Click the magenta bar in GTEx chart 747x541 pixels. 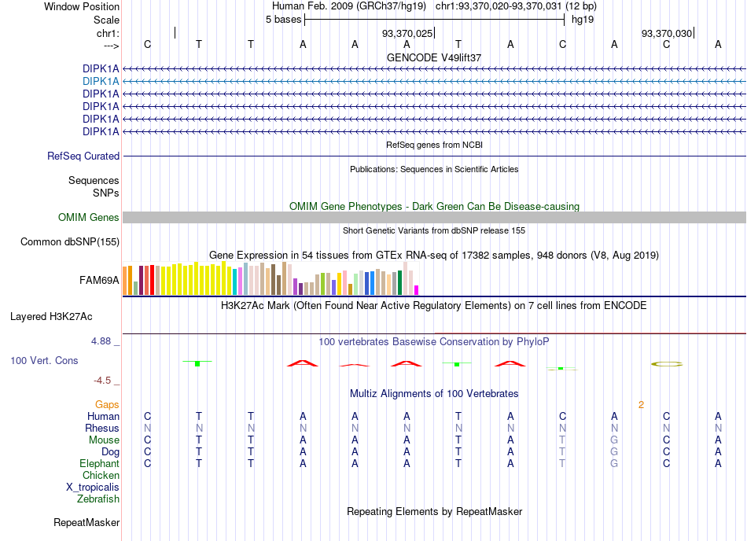[417, 290]
